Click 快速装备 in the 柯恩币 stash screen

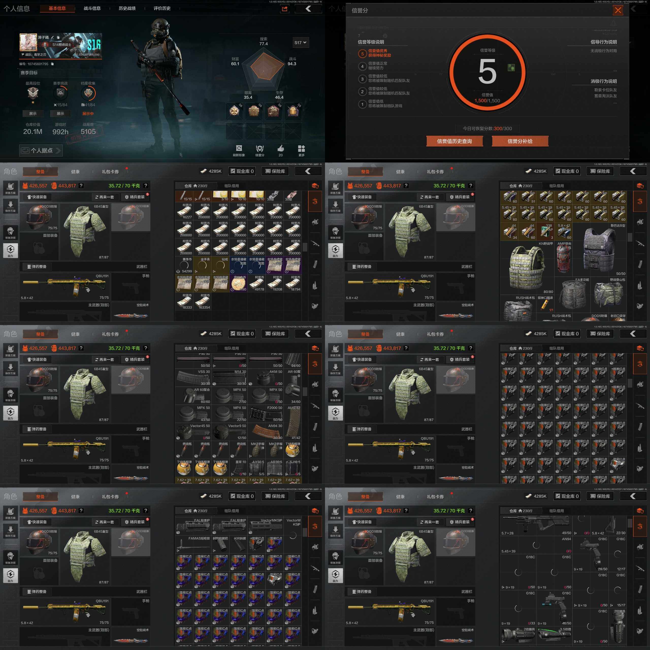(x=37, y=197)
